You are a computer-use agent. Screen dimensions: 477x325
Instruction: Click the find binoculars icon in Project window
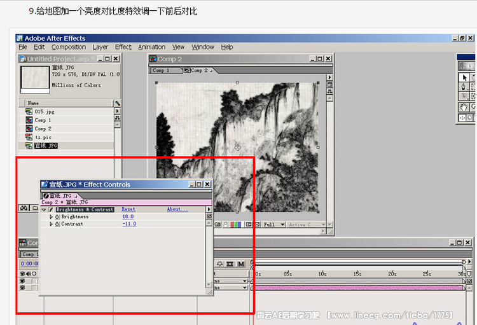(x=24, y=208)
